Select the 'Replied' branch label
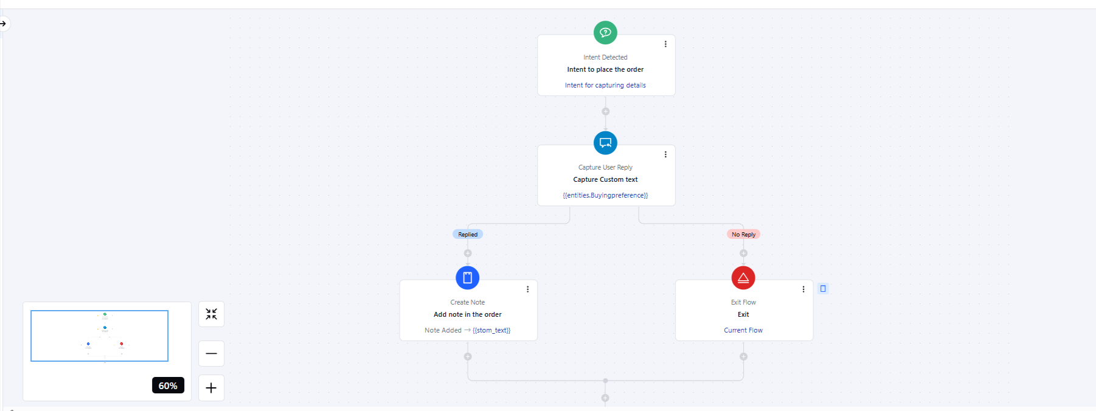The image size is (1096, 411). (x=467, y=234)
